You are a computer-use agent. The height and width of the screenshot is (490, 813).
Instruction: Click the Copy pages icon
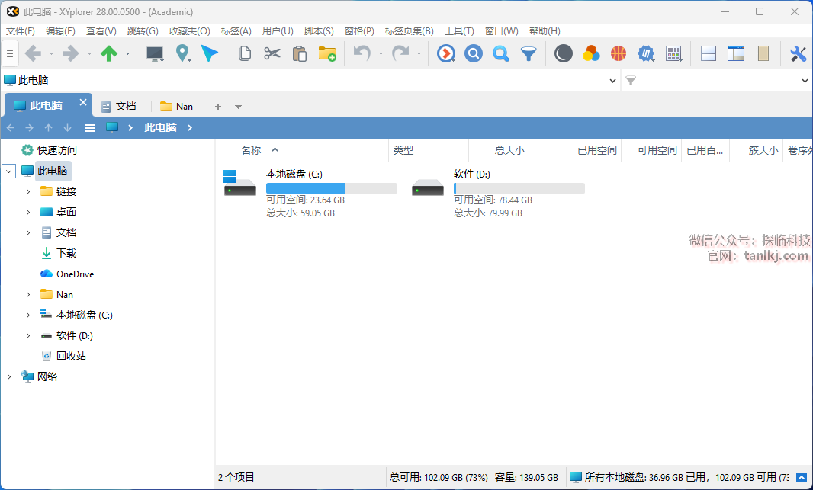click(245, 53)
